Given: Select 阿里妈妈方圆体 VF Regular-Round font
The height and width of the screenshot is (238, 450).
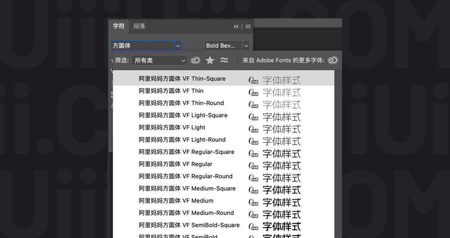Looking at the screenshot, I should point(224,177).
